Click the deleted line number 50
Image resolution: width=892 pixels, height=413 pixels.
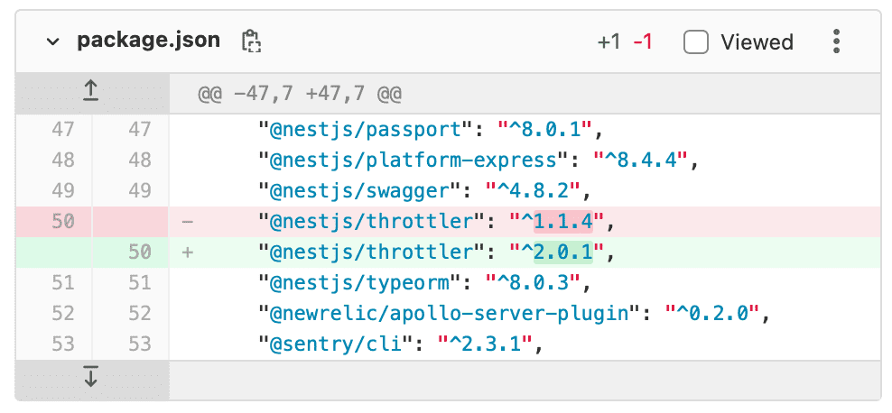[62, 221]
